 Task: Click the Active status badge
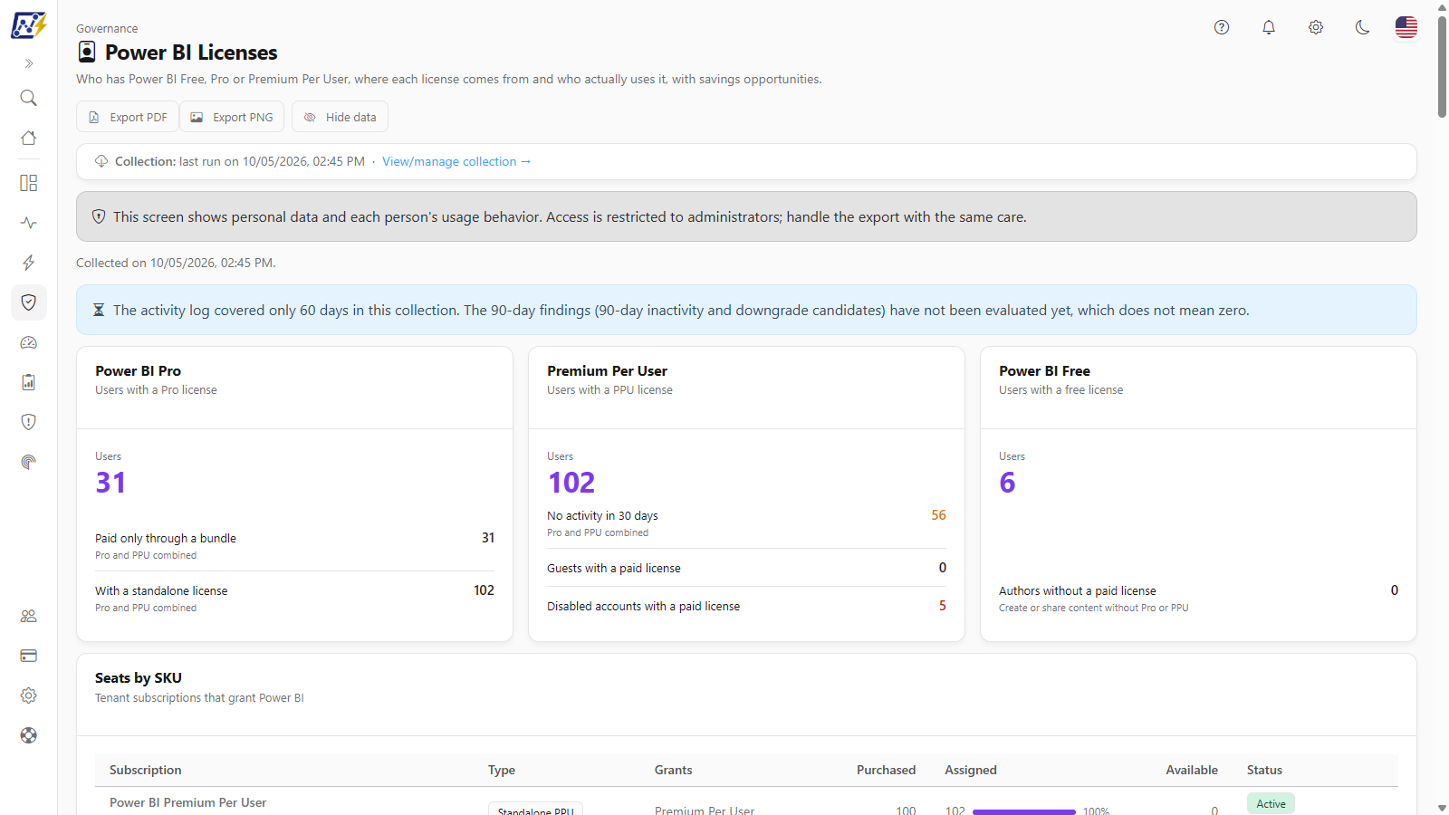coord(1271,803)
